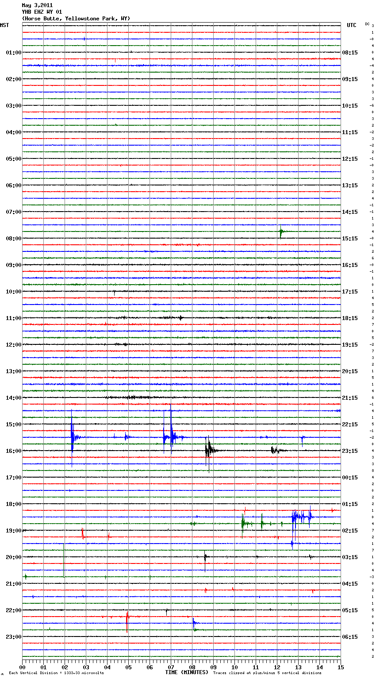Click the MST time zone header
Image resolution: width=376 pixels, height=679 pixels.
tap(4, 25)
